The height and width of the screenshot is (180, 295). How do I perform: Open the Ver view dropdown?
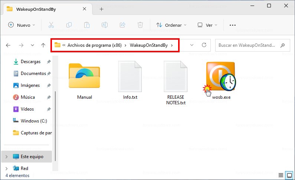pos(207,25)
